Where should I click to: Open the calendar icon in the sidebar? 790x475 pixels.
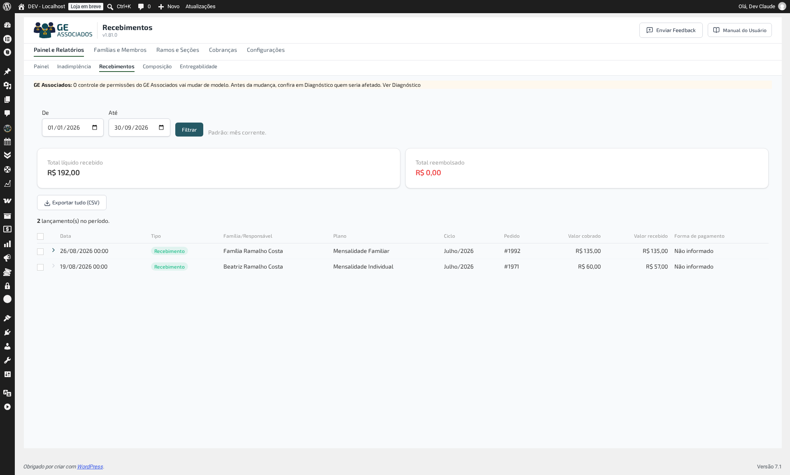pos(7,142)
